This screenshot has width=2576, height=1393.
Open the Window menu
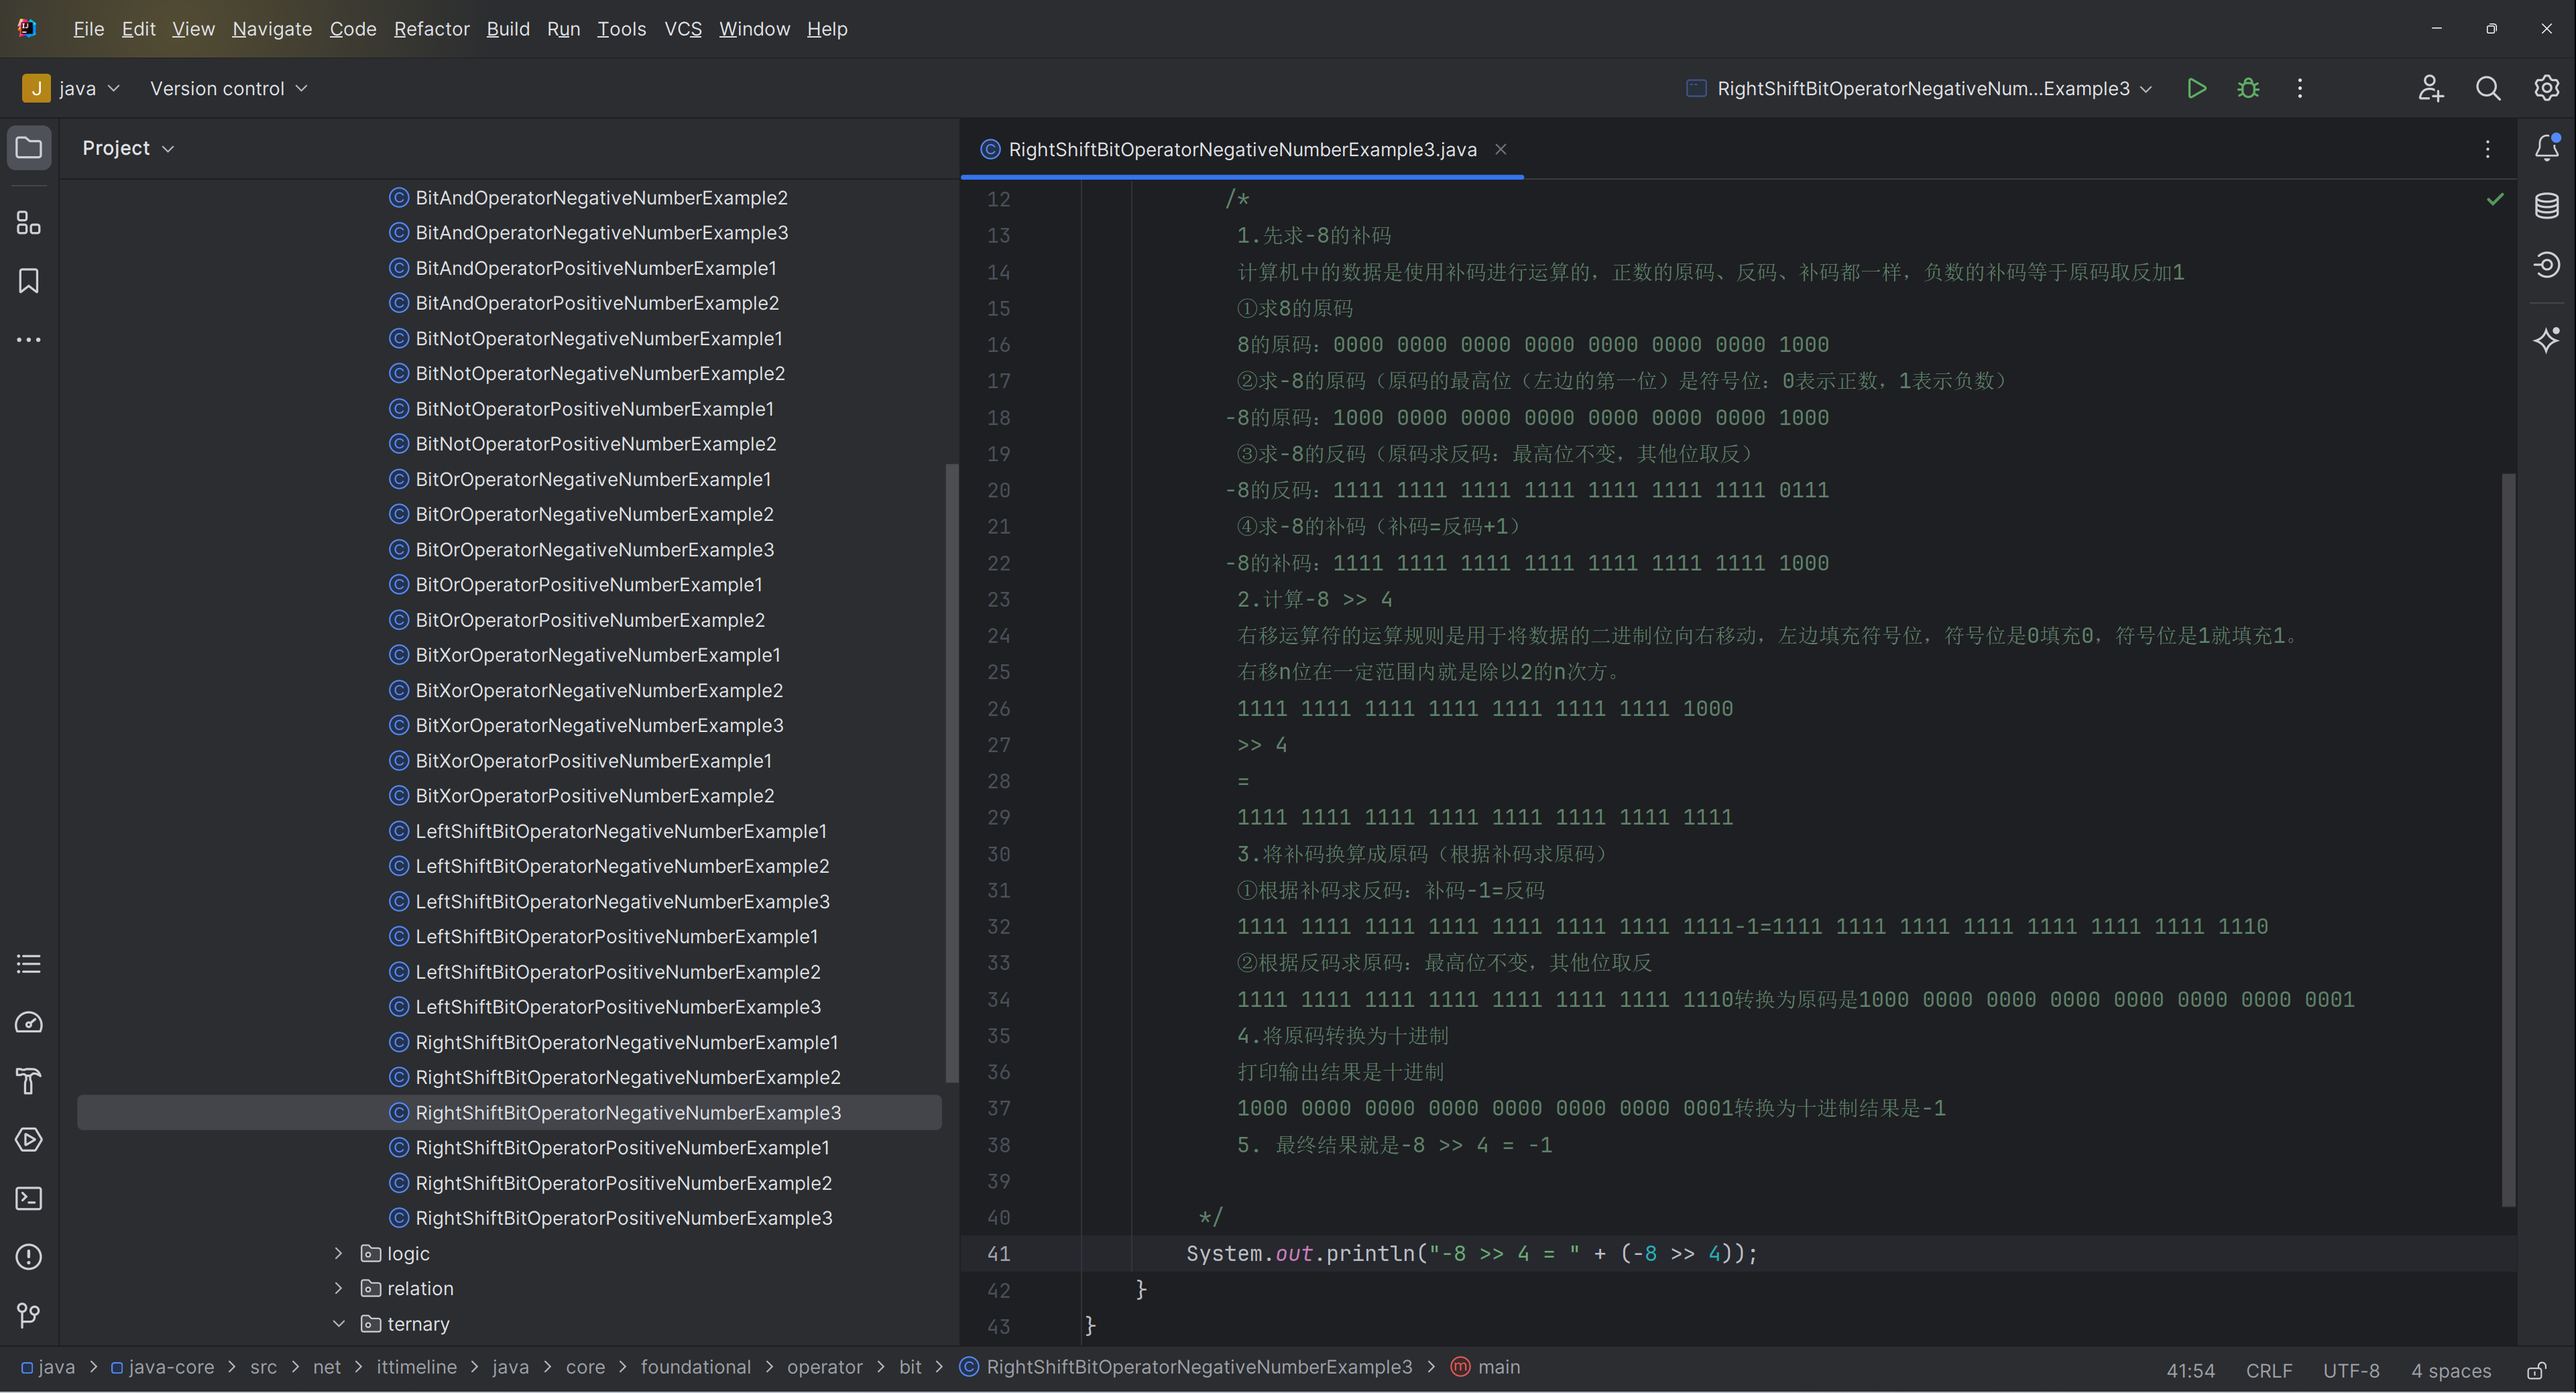click(754, 29)
